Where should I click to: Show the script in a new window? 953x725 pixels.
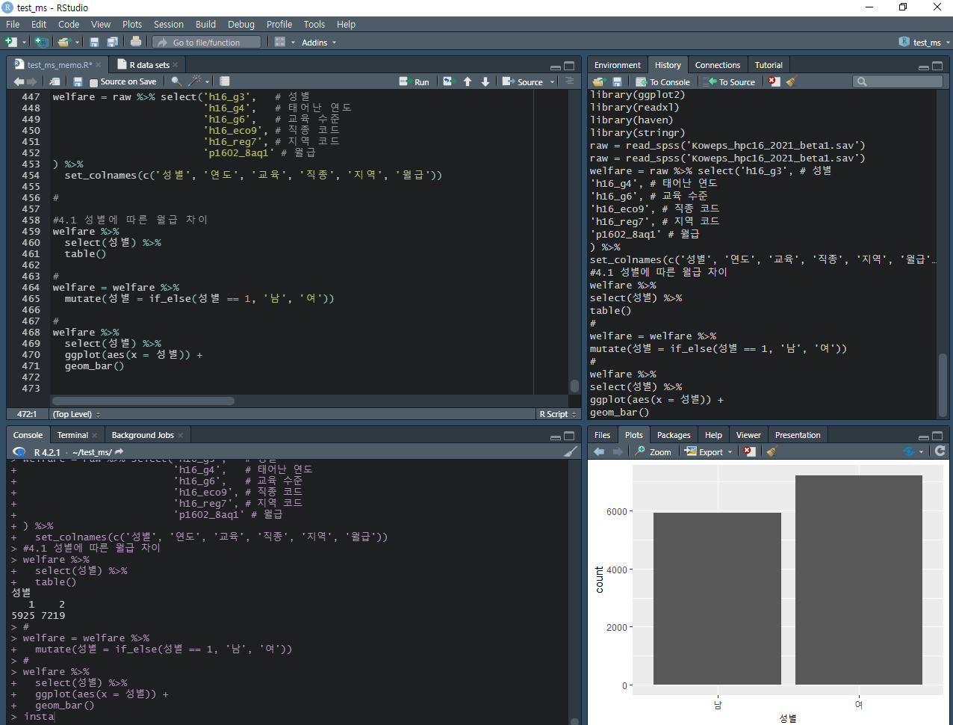(55, 81)
